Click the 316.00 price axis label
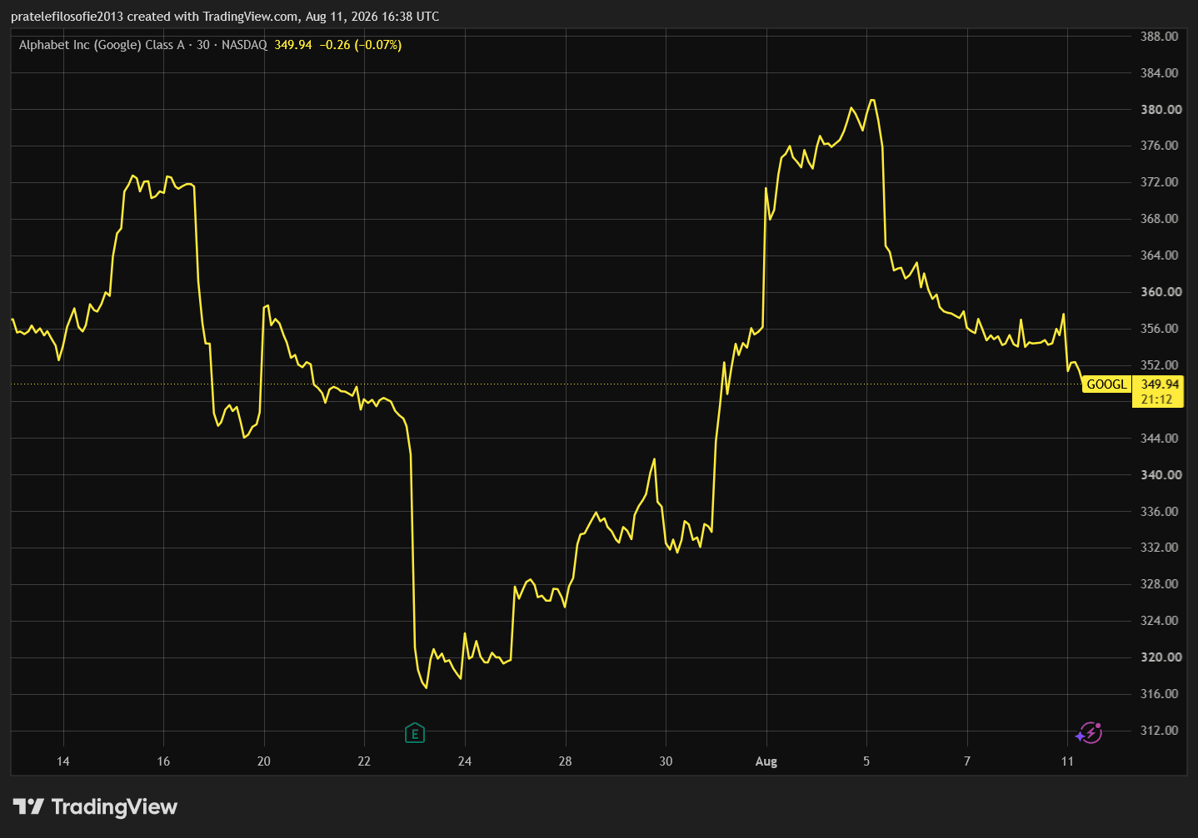Viewport: 1198px width, 838px height. 1160,694
